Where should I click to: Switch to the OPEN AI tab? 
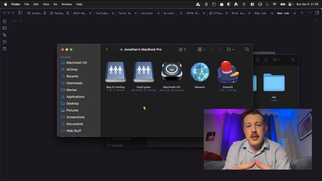pos(193,13)
